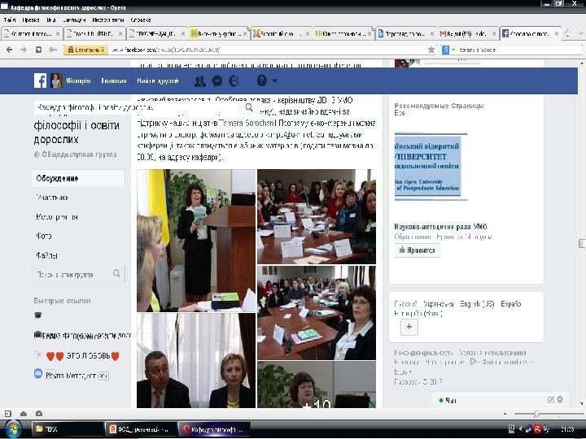Image resolution: width=586 pixels, height=439 pixels.
Task: Expand the tab list arrow at the tab bar end
Action: point(581,33)
